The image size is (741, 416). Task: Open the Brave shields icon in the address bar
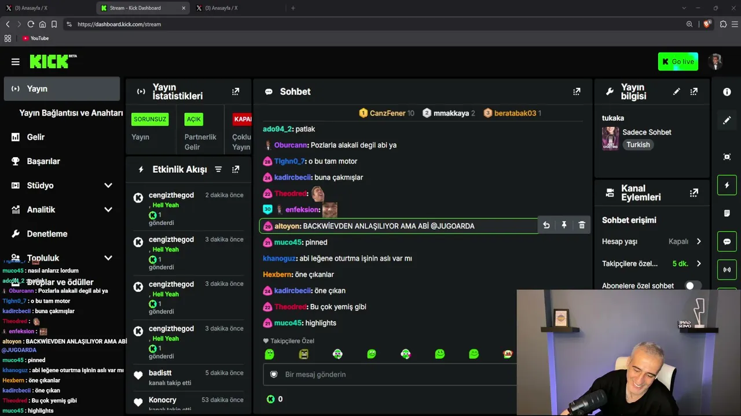pos(706,24)
